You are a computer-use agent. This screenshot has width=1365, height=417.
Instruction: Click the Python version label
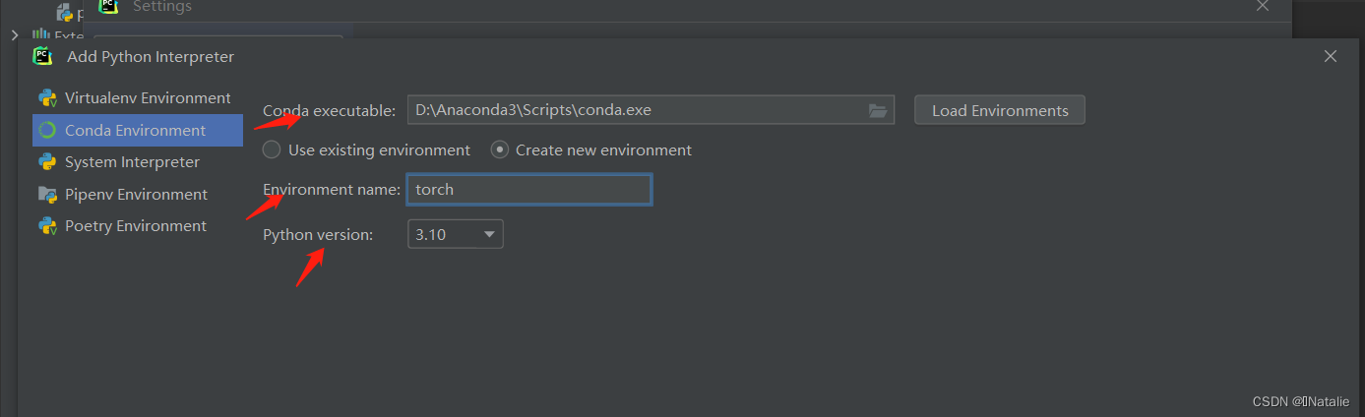point(318,234)
